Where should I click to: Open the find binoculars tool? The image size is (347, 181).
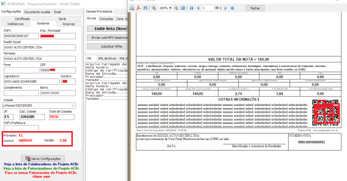[x=145, y=8]
